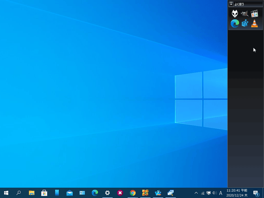Open the Control Panel icon on taskbar
The height and width of the screenshot is (198, 264).
click(82, 193)
